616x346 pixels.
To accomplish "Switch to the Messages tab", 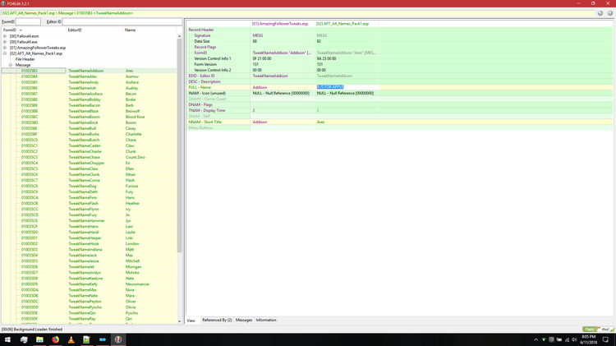I will click(244, 320).
